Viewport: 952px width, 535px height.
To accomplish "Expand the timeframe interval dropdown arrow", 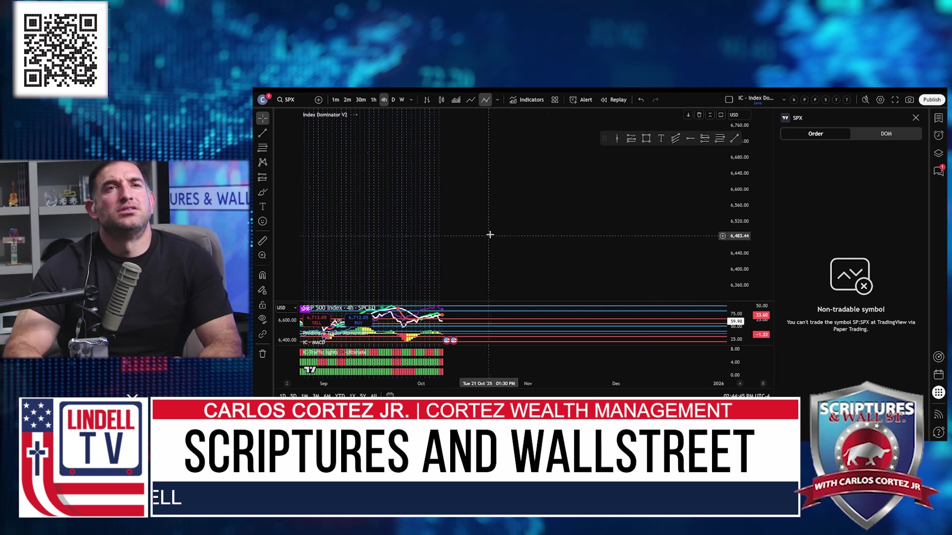I will click(x=411, y=100).
